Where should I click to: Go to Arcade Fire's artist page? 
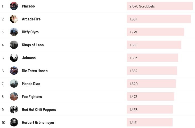(31, 19)
